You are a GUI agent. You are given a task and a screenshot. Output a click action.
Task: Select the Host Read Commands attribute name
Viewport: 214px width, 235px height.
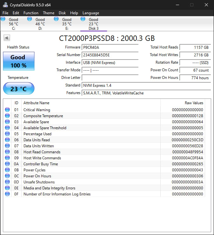42,152
